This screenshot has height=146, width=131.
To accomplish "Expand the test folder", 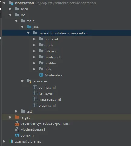I will coord(16,111).
